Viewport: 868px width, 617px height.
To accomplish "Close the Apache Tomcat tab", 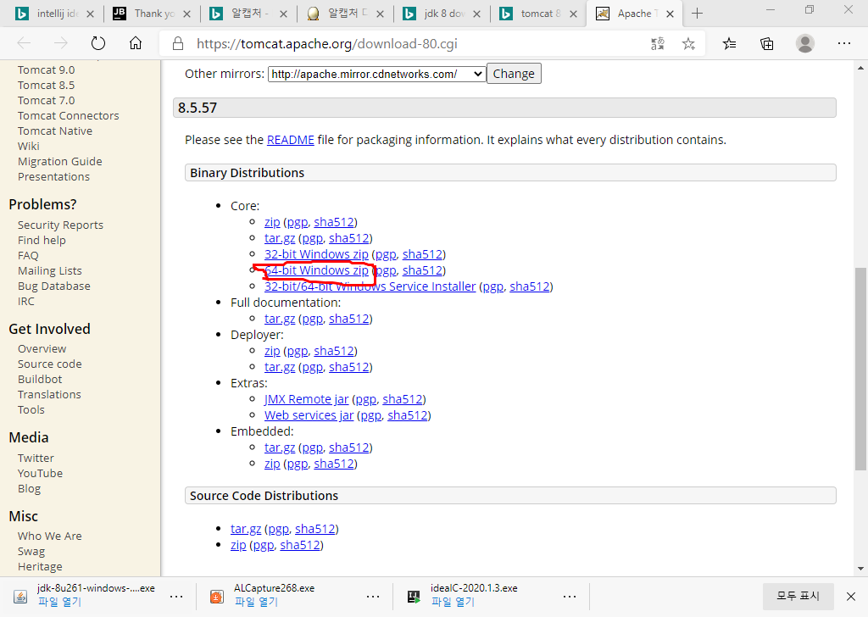I will (x=670, y=14).
